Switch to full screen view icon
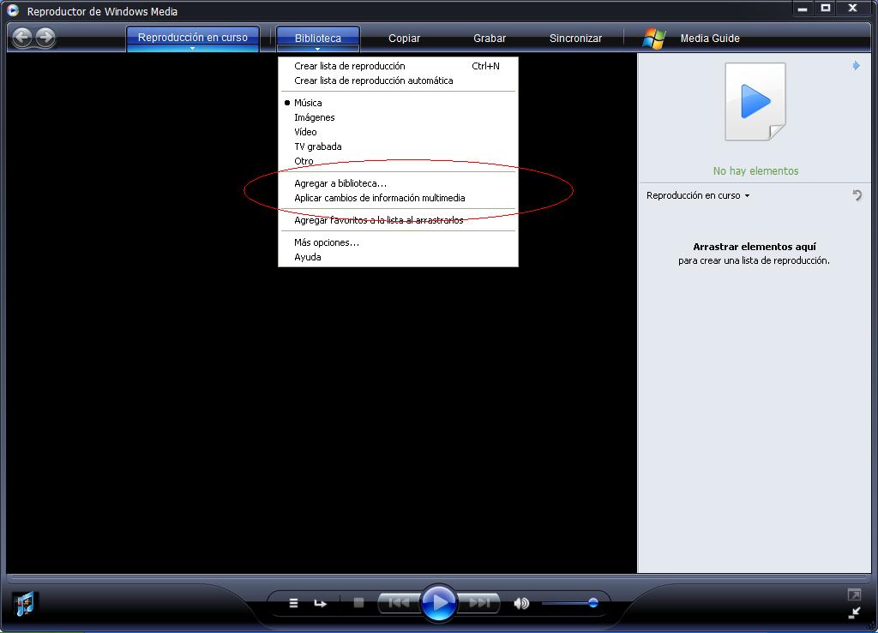This screenshot has height=633, width=878. (x=854, y=595)
